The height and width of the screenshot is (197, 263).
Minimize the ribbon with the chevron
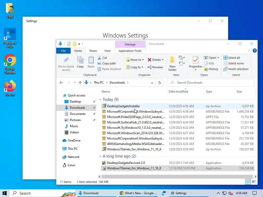pyautogui.click(x=249, y=51)
